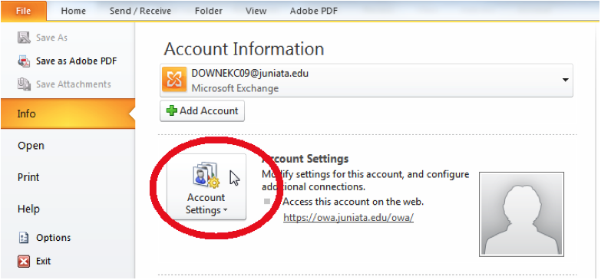Select the Adobe PDF tab
This screenshot has width=601, height=280.
(x=313, y=11)
